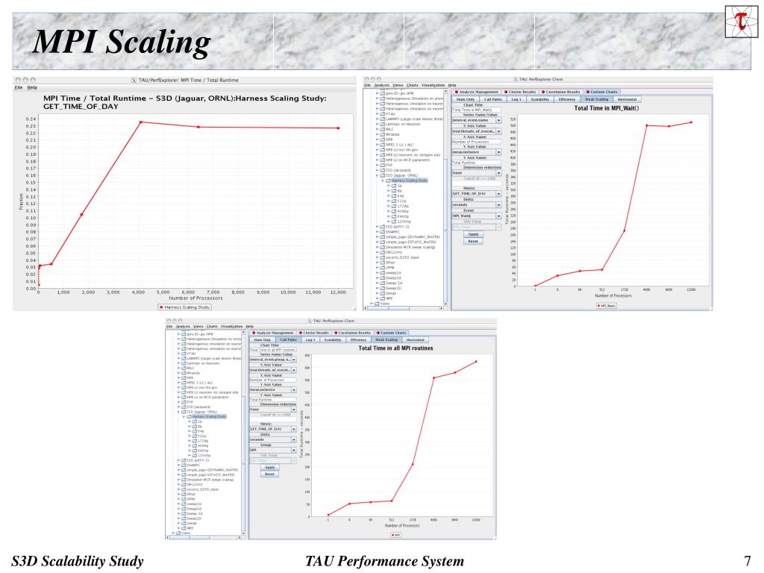Click tree horizontal scrollbar in all MPI routines window
764x573 pixels.
point(204,538)
